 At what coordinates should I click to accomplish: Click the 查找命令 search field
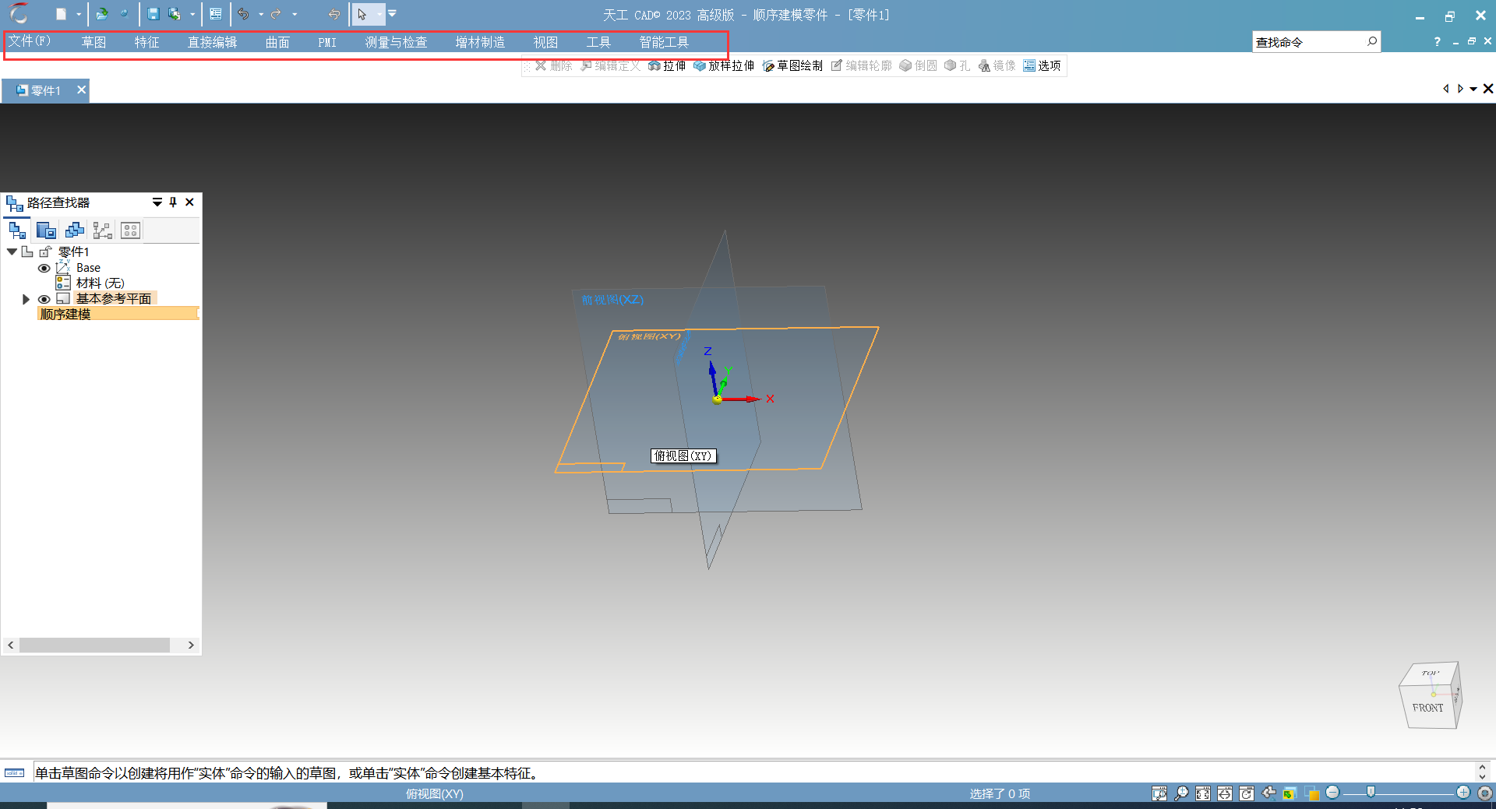pos(1307,42)
